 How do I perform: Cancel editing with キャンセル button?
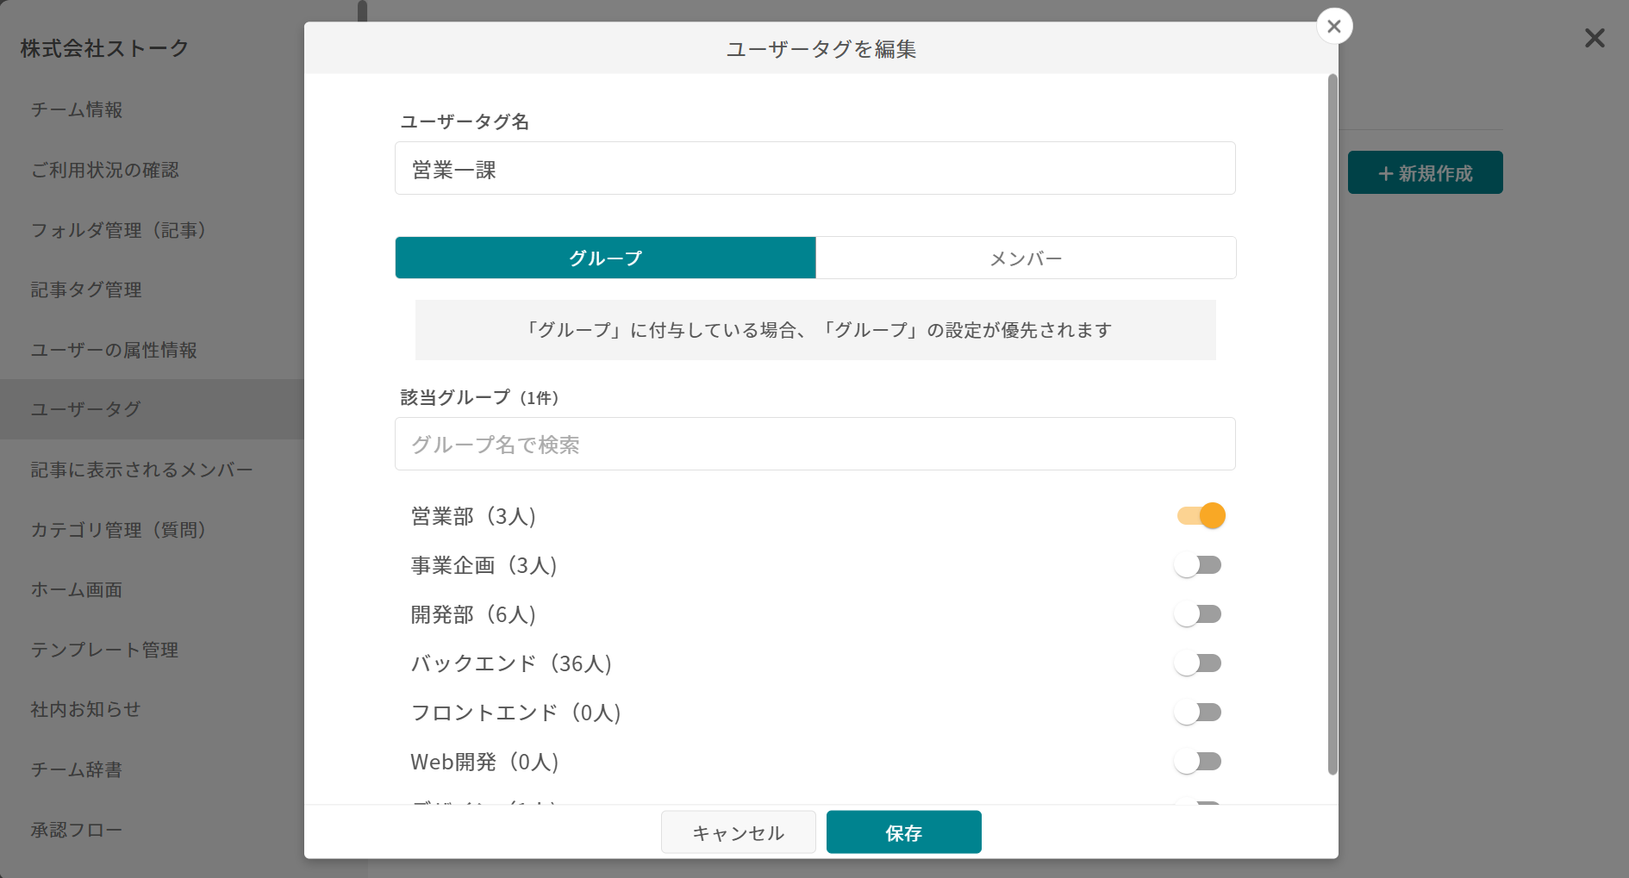tap(738, 832)
